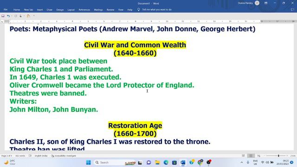Image resolution: width=297 pixels, height=167 pixels.
Task: Click the '(1640-1660)' highlighted text
Action: coord(135,53)
